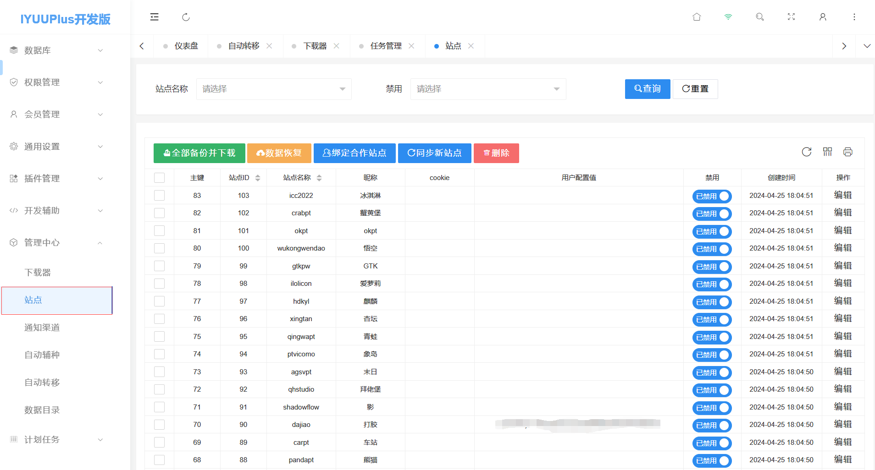Sort by 站点名称 using the sort arrows
This screenshot has height=470, width=875.
319,178
